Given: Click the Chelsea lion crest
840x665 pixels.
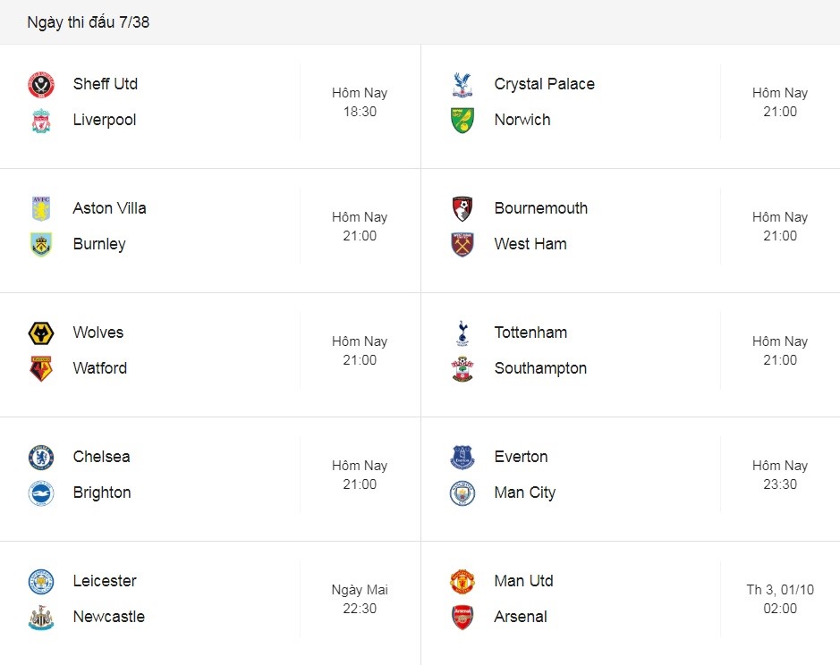Looking at the screenshot, I should click(41, 458).
